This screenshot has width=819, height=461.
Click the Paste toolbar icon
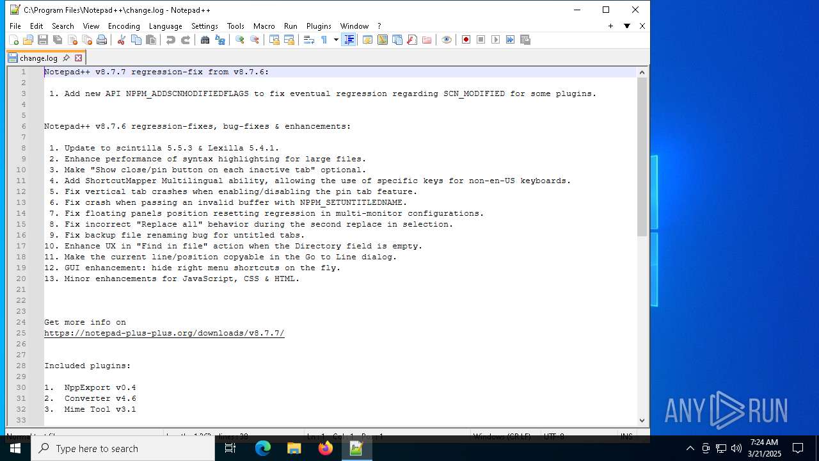pyautogui.click(x=151, y=40)
